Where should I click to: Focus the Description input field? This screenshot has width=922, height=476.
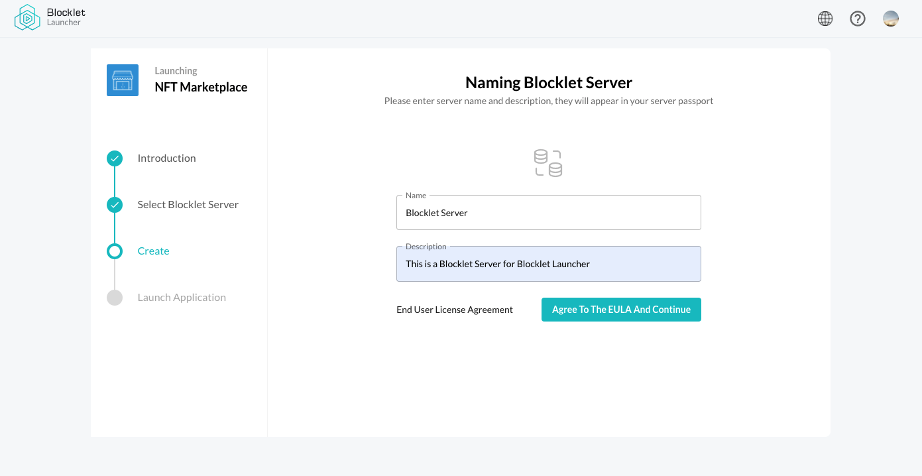click(x=548, y=264)
